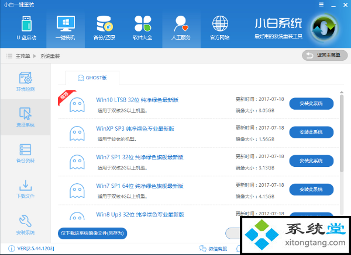This screenshot has height=255, width=351.
Task: Open the 备份/还原 section
Action: 104,28
